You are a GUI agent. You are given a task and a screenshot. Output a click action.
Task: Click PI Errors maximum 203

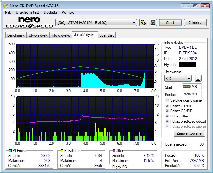point(47,161)
